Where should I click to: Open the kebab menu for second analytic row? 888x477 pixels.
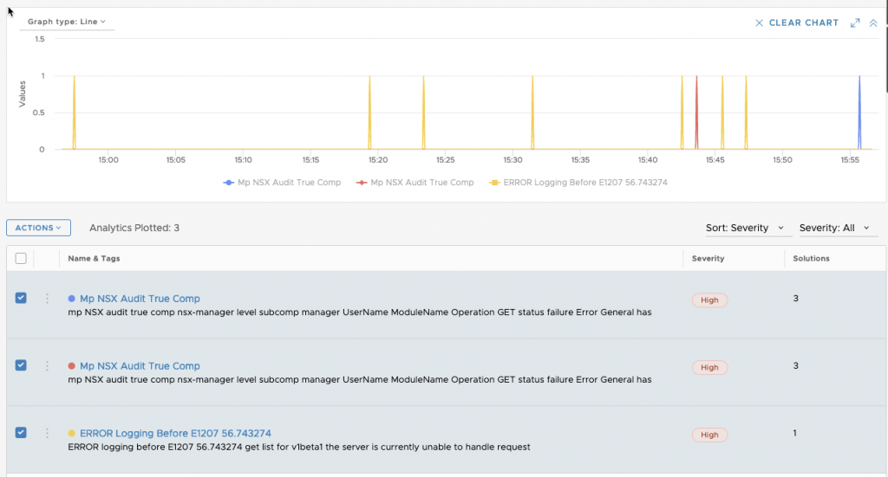(48, 365)
